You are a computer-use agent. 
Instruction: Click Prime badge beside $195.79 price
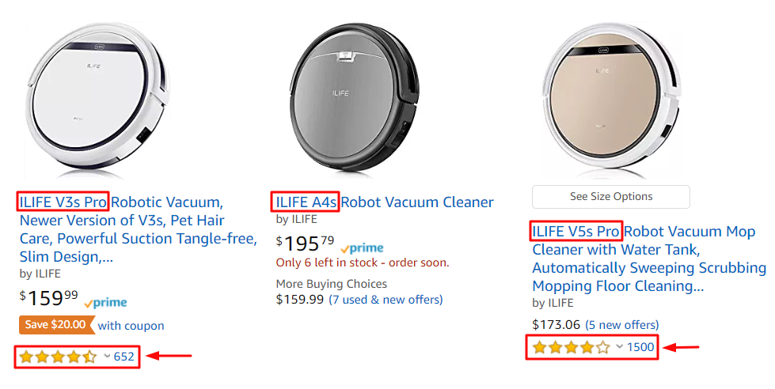pos(361,247)
